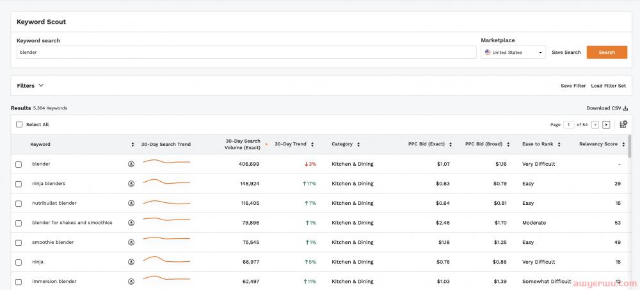The image size is (640, 290).
Task: Sort by PPC Bid (Broad) arrows
Action: [508, 145]
